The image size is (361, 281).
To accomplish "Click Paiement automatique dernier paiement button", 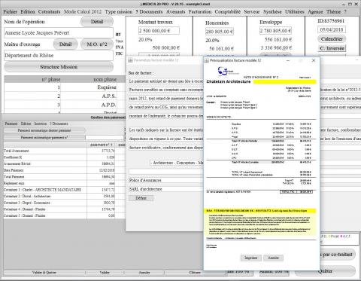I will pos(44,130).
